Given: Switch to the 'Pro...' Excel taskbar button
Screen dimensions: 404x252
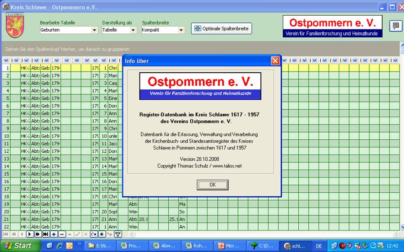Looking at the screenshot, I should tap(132, 246).
